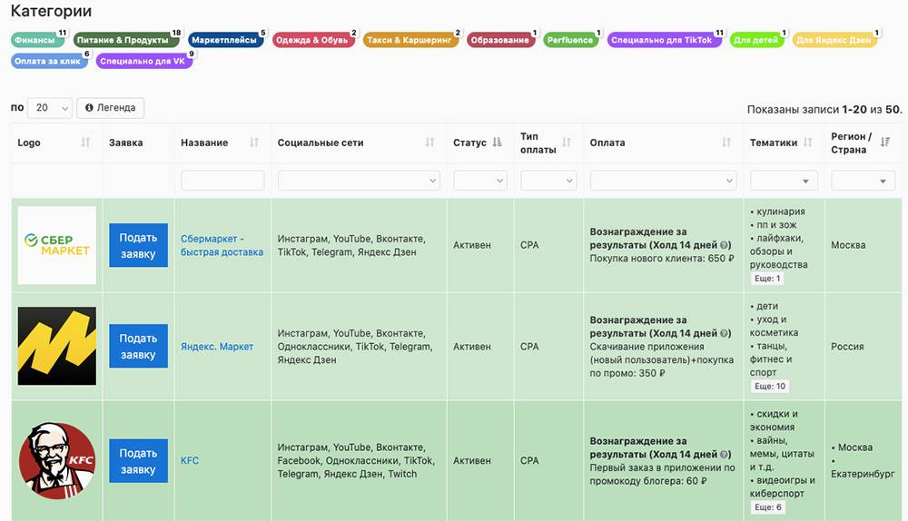908x521 pixels.
Task: Open the KFC offer link
Action: coord(190,461)
